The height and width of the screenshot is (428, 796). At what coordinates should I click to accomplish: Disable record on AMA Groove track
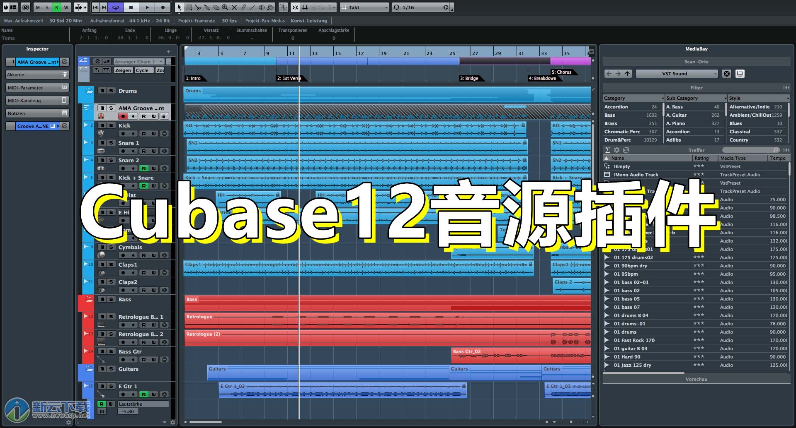(123, 116)
